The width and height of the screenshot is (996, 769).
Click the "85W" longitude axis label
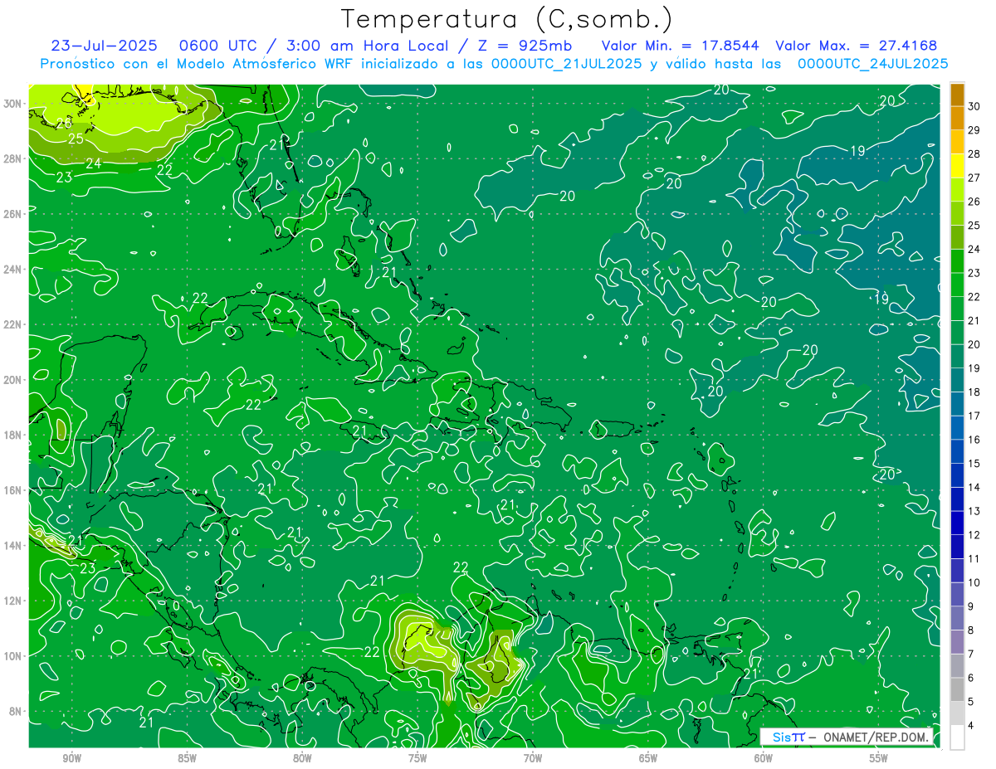tap(188, 758)
